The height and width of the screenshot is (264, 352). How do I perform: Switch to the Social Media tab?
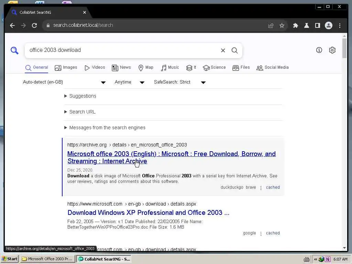click(272, 68)
